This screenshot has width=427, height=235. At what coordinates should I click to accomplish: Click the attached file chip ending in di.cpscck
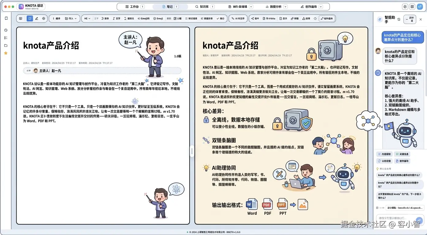405,208
